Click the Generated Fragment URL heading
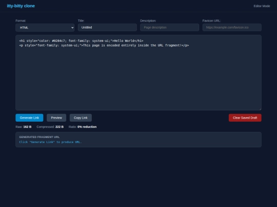The image size is (277, 207). [x=39, y=137]
